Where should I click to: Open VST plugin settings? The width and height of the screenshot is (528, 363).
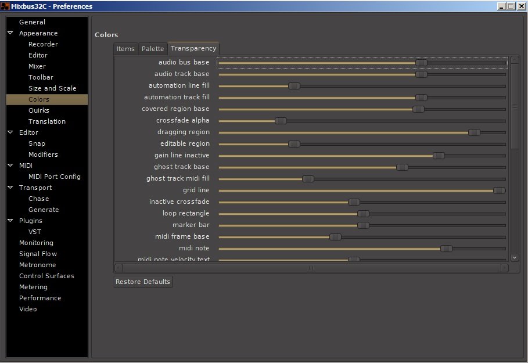pyautogui.click(x=35, y=232)
